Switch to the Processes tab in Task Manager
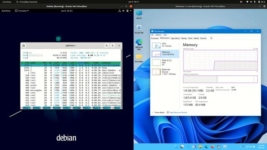The image size is (267, 150). [x=155, y=38]
